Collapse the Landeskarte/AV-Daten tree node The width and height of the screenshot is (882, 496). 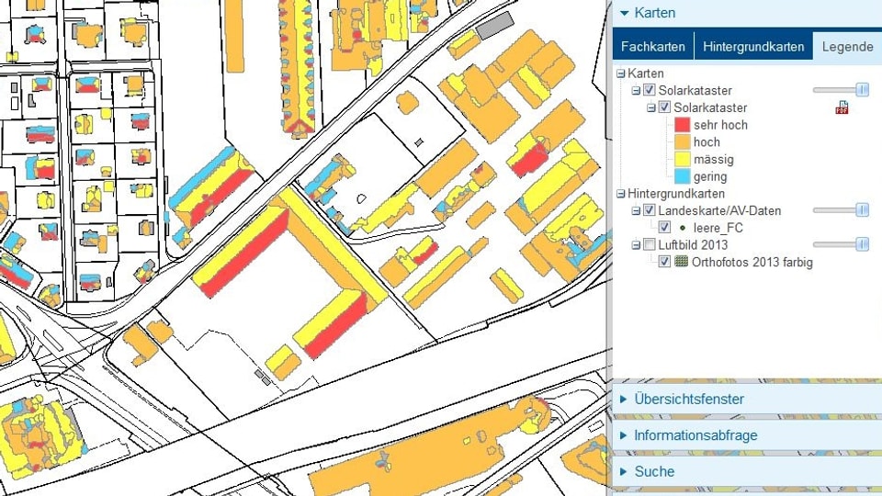tap(636, 211)
